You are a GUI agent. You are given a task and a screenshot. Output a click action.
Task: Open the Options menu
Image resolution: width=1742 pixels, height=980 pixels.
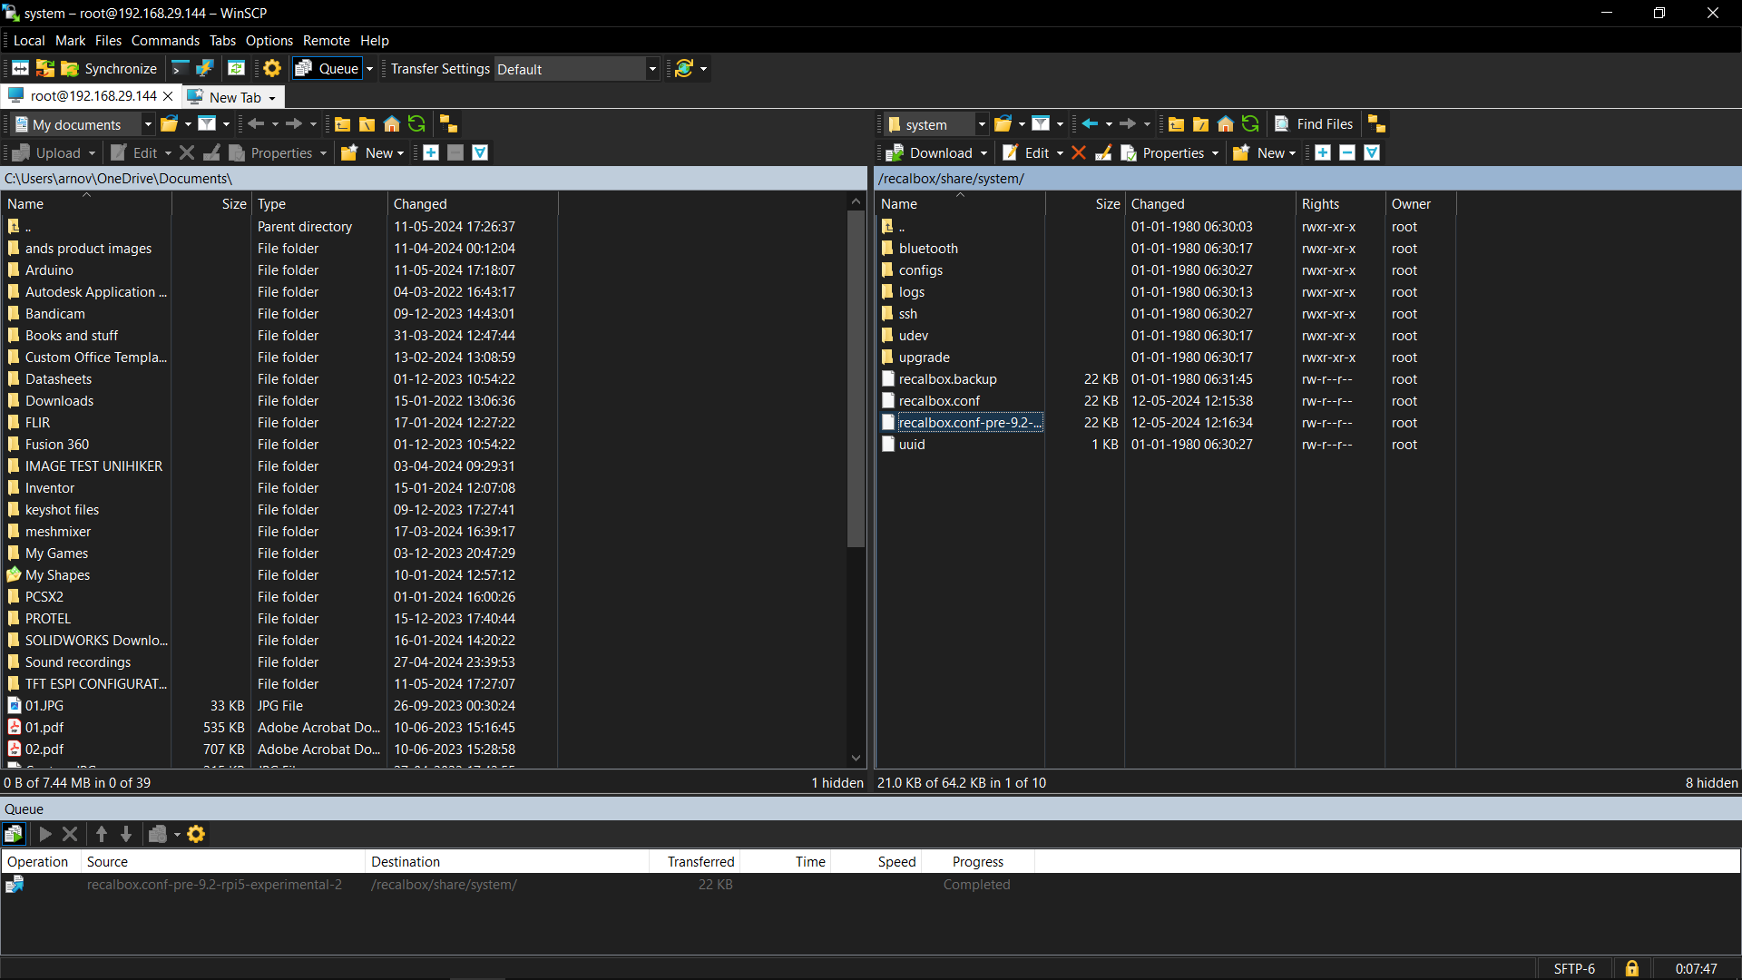[269, 41]
